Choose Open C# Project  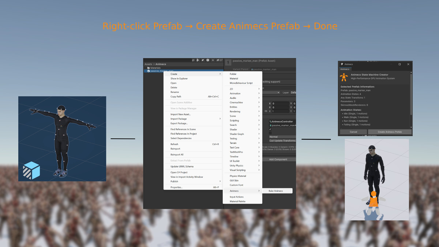[194, 172]
